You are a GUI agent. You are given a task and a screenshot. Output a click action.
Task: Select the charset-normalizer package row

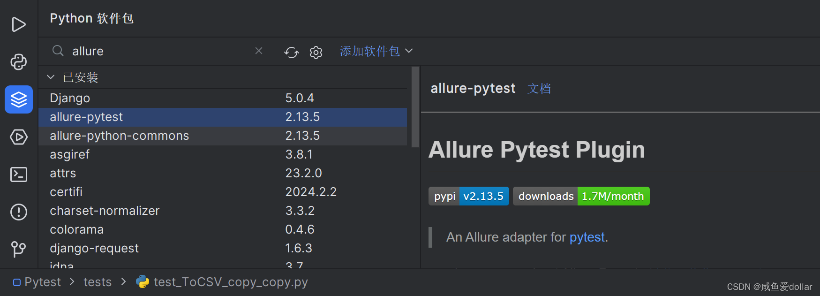223,211
